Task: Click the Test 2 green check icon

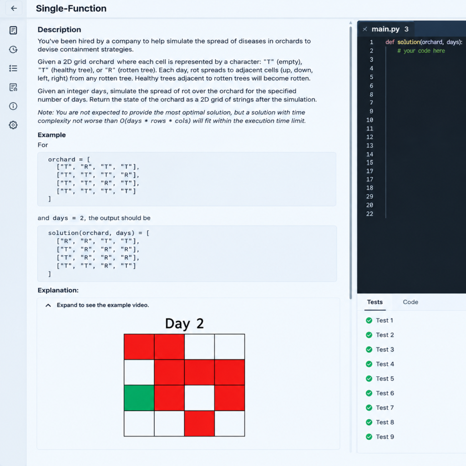Action: pos(369,335)
